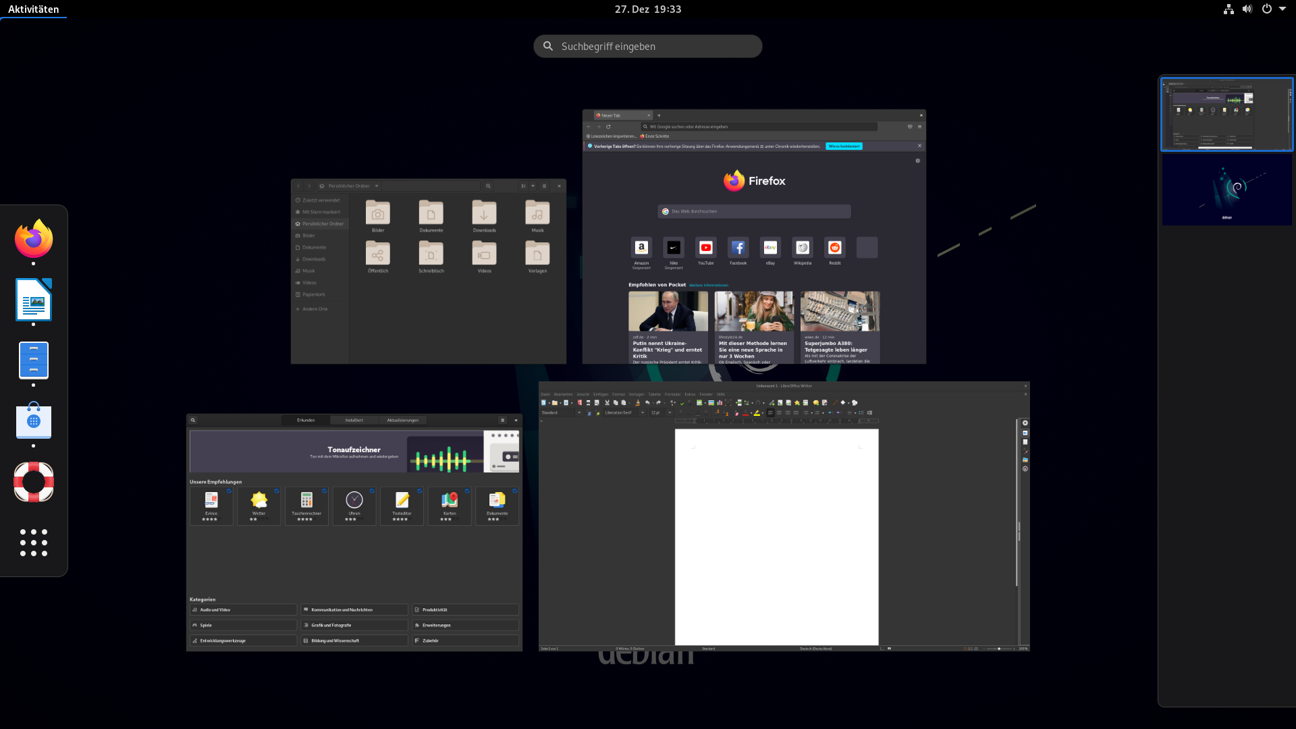Switch to the second workspace thumbnail
The width and height of the screenshot is (1296, 729).
(x=1226, y=190)
